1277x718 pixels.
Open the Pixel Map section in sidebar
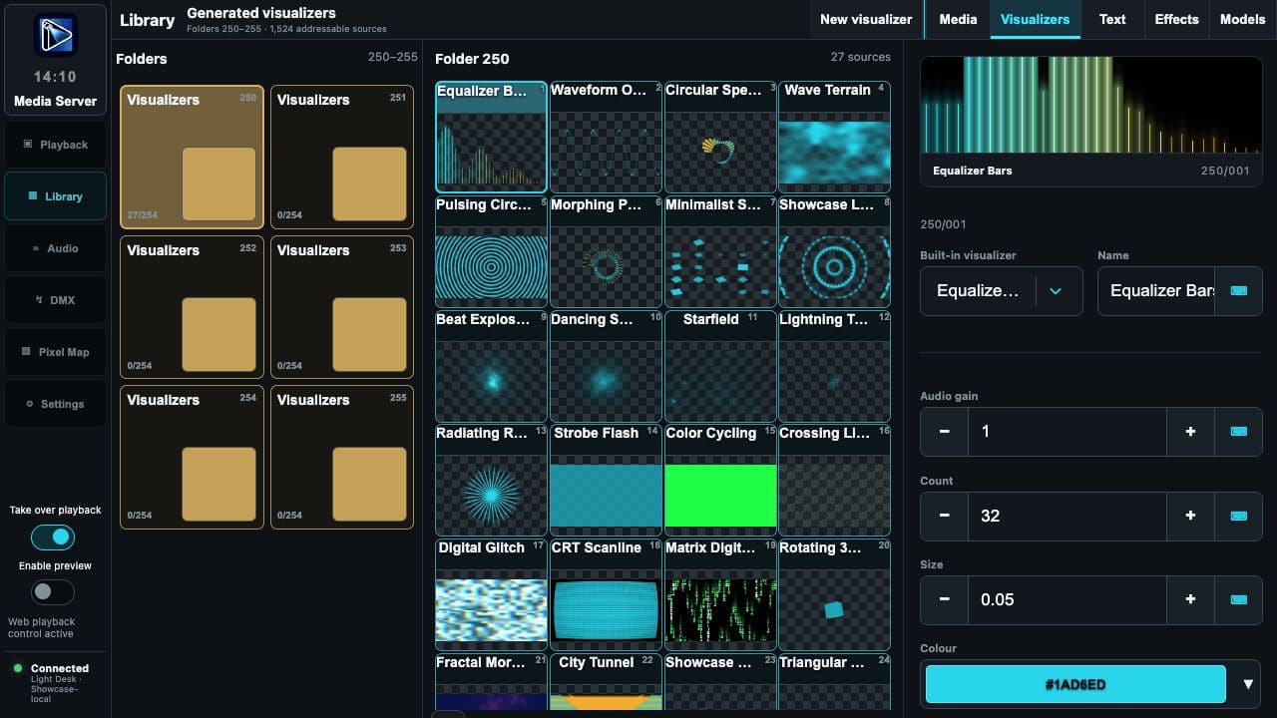pyautogui.click(x=55, y=352)
